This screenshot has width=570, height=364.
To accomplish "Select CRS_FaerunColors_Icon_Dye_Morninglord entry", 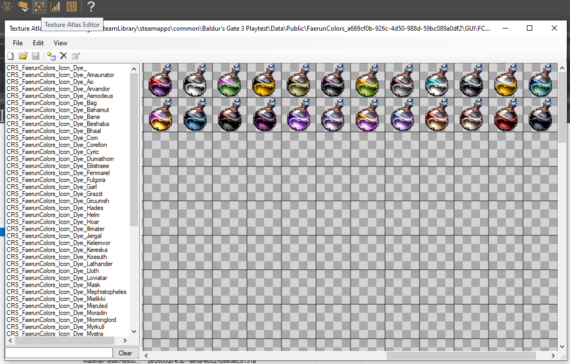I will [x=61, y=320].
